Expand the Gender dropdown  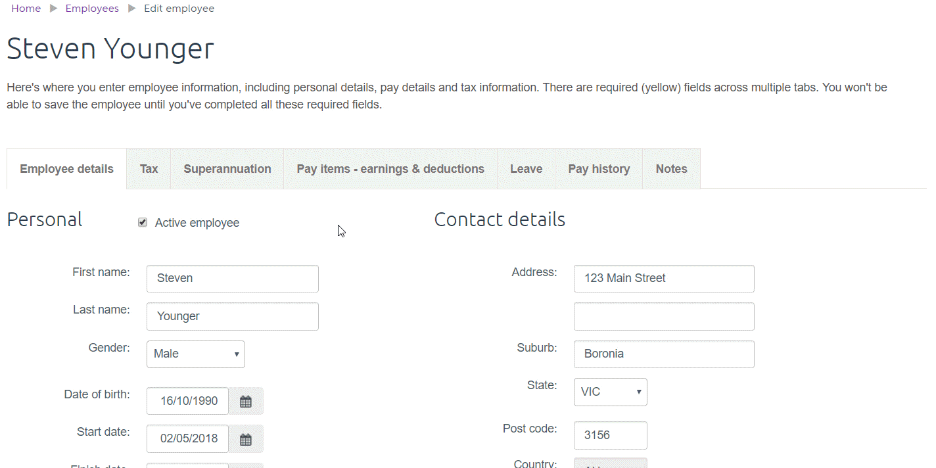pyautogui.click(x=196, y=354)
